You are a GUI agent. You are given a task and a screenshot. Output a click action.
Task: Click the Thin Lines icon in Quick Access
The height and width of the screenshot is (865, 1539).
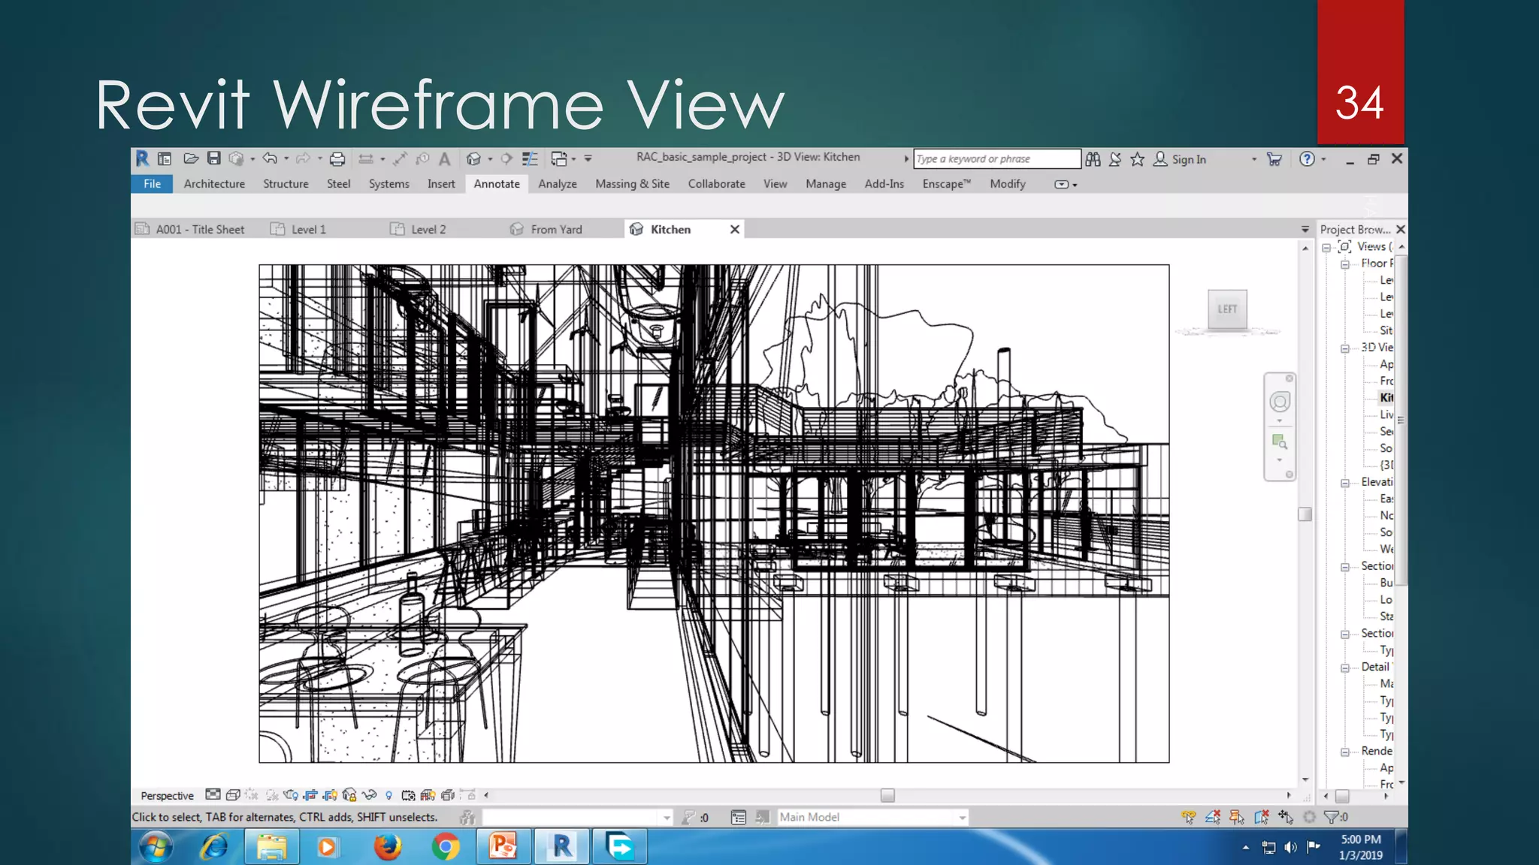coord(530,158)
